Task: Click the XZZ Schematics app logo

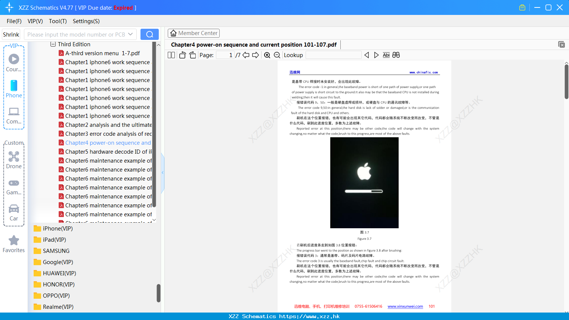Action: [9, 7]
